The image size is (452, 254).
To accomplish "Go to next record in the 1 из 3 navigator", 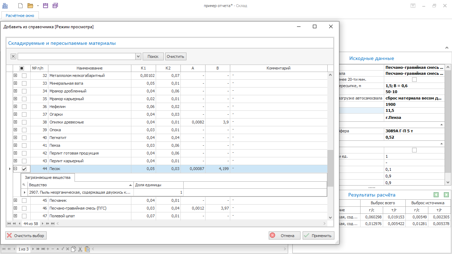I will click(33, 249).
